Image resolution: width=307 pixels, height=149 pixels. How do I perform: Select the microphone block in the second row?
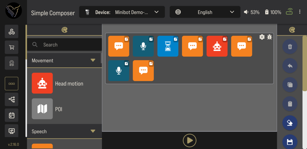119,71
